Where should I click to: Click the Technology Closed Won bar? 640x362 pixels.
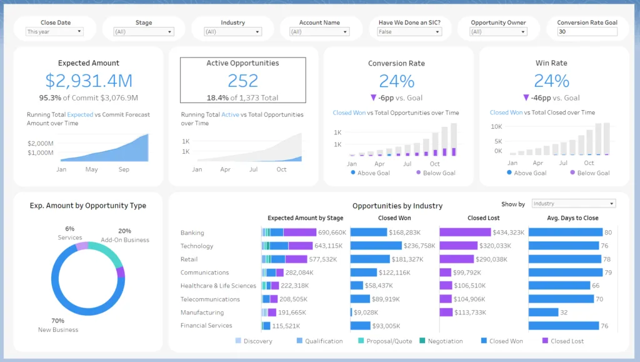[x=376, y=246]
